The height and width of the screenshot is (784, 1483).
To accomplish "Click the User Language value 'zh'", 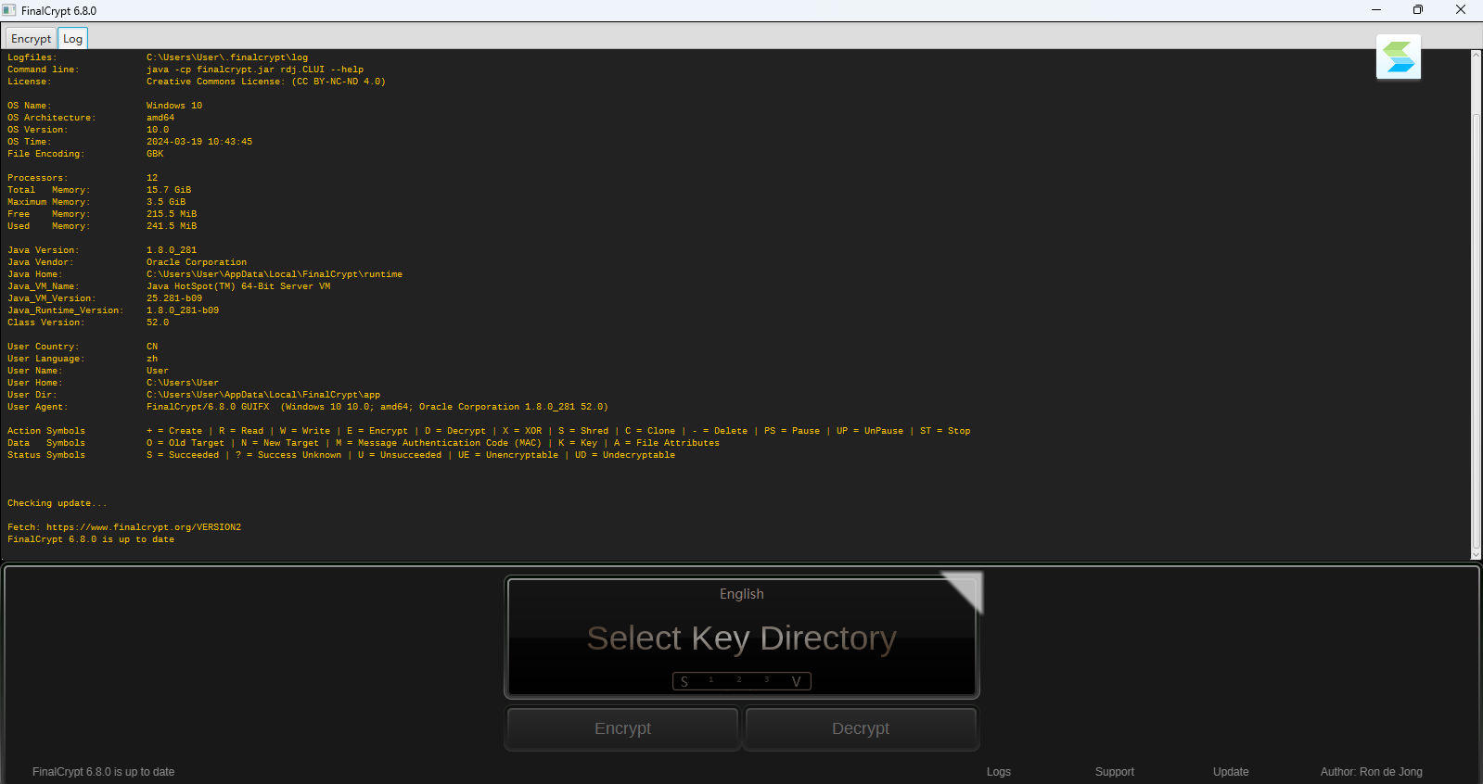I will 152,359.
